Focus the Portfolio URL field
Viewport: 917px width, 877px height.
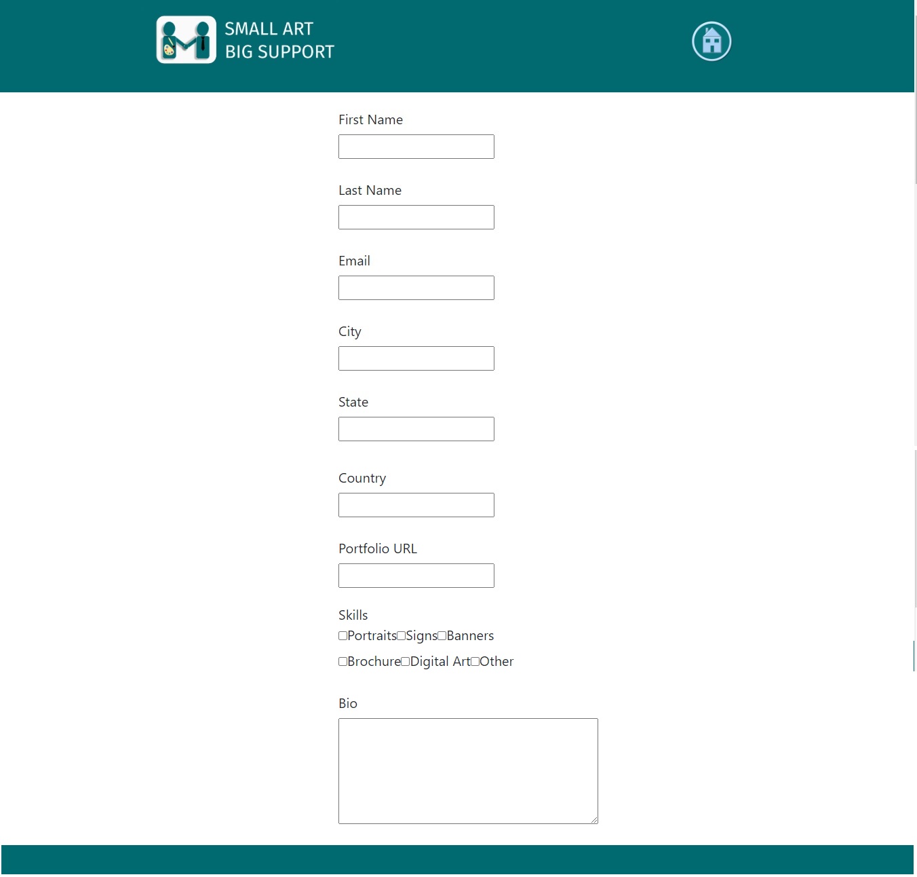point(416,576)
